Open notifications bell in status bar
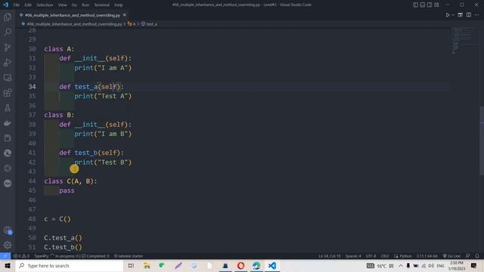This screenshot has height=272, width=484. (477, 256)
